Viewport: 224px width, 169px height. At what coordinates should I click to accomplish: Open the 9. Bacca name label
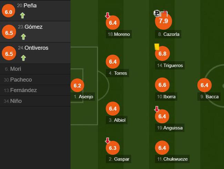pos(209,97)
